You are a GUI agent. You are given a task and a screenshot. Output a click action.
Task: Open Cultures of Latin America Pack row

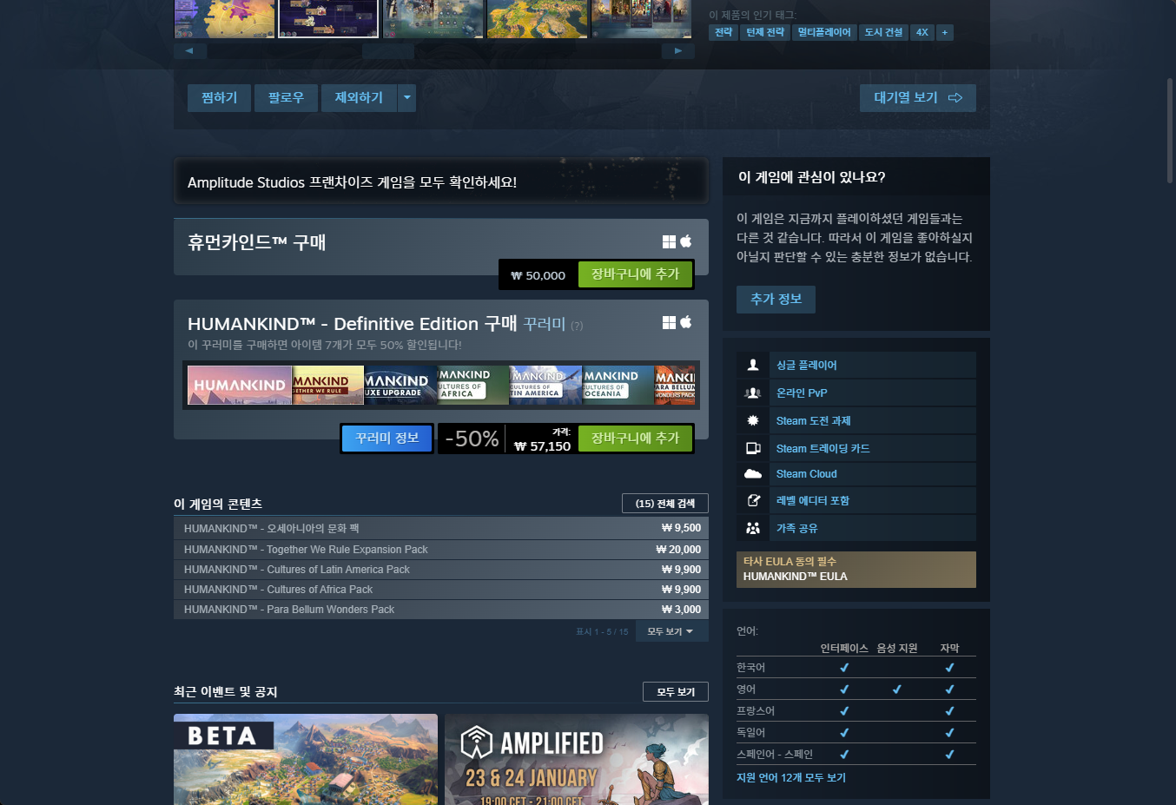tap(441, 570)
